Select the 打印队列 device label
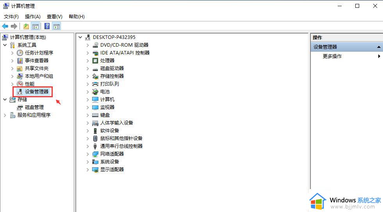Image resolution: width=383 pixels, height=212 pixels. click(110, 84)
